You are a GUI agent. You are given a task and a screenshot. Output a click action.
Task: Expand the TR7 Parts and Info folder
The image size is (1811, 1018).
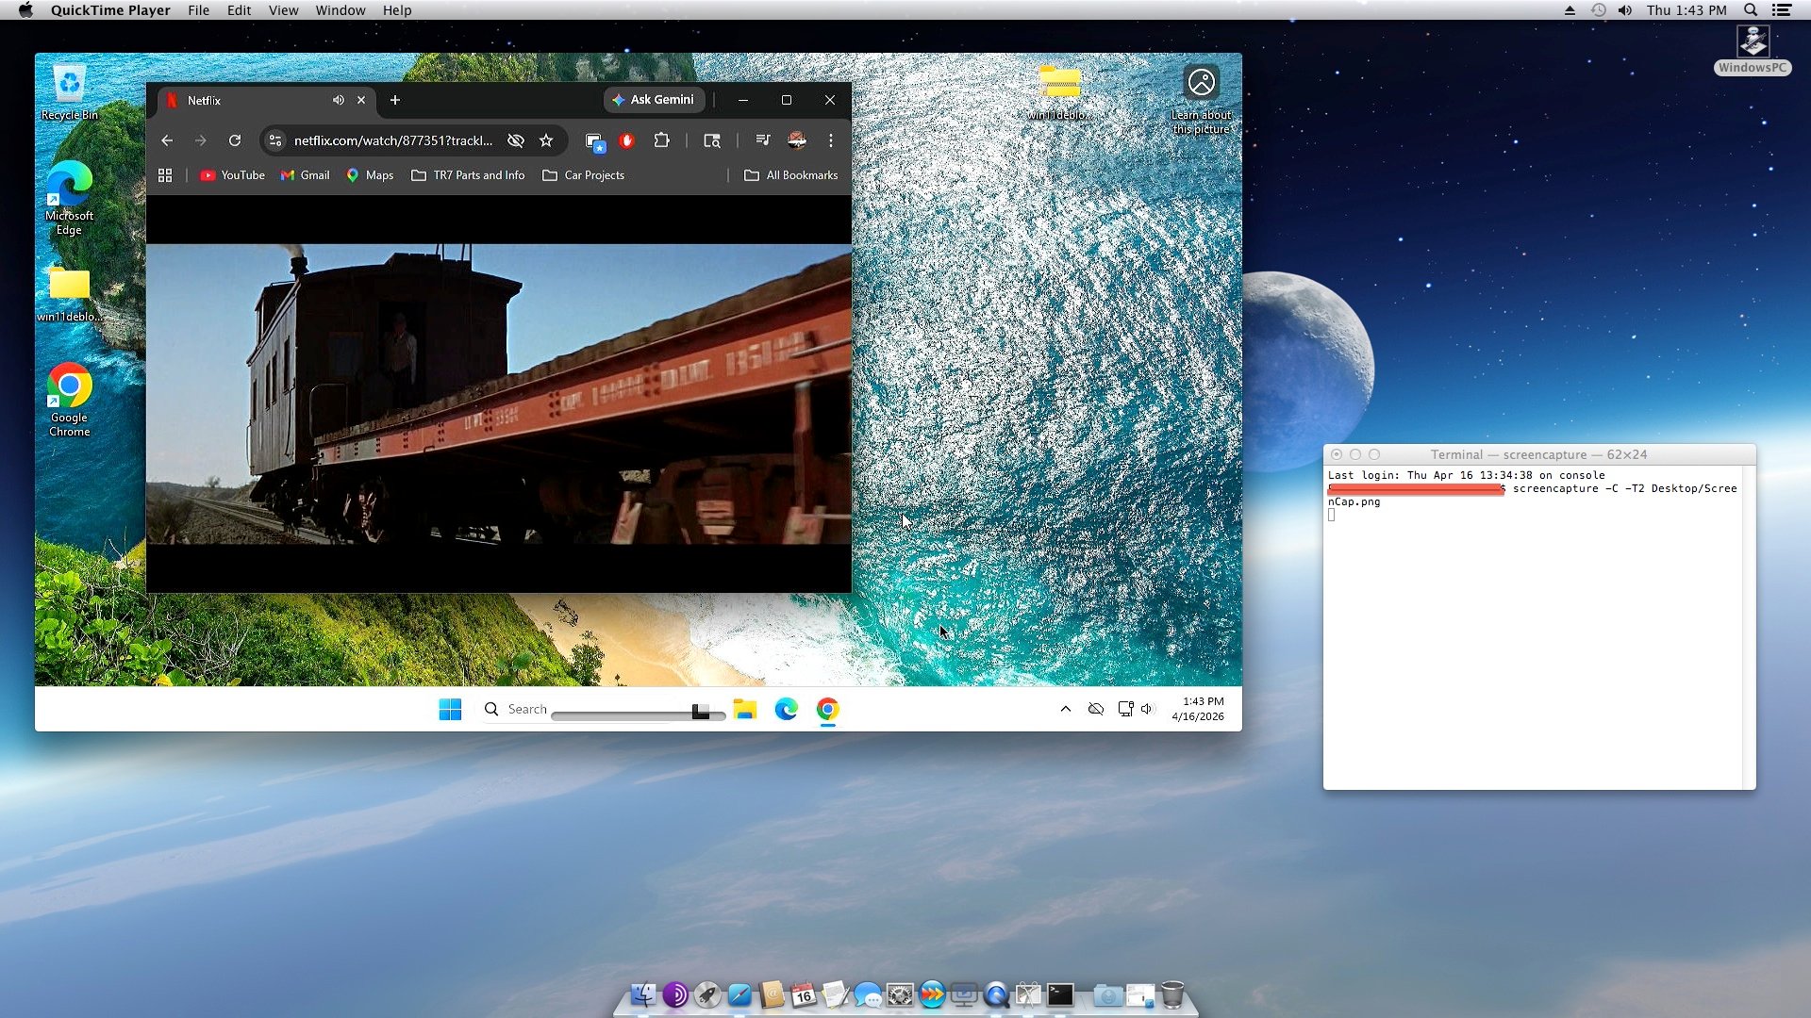(468, 175)
